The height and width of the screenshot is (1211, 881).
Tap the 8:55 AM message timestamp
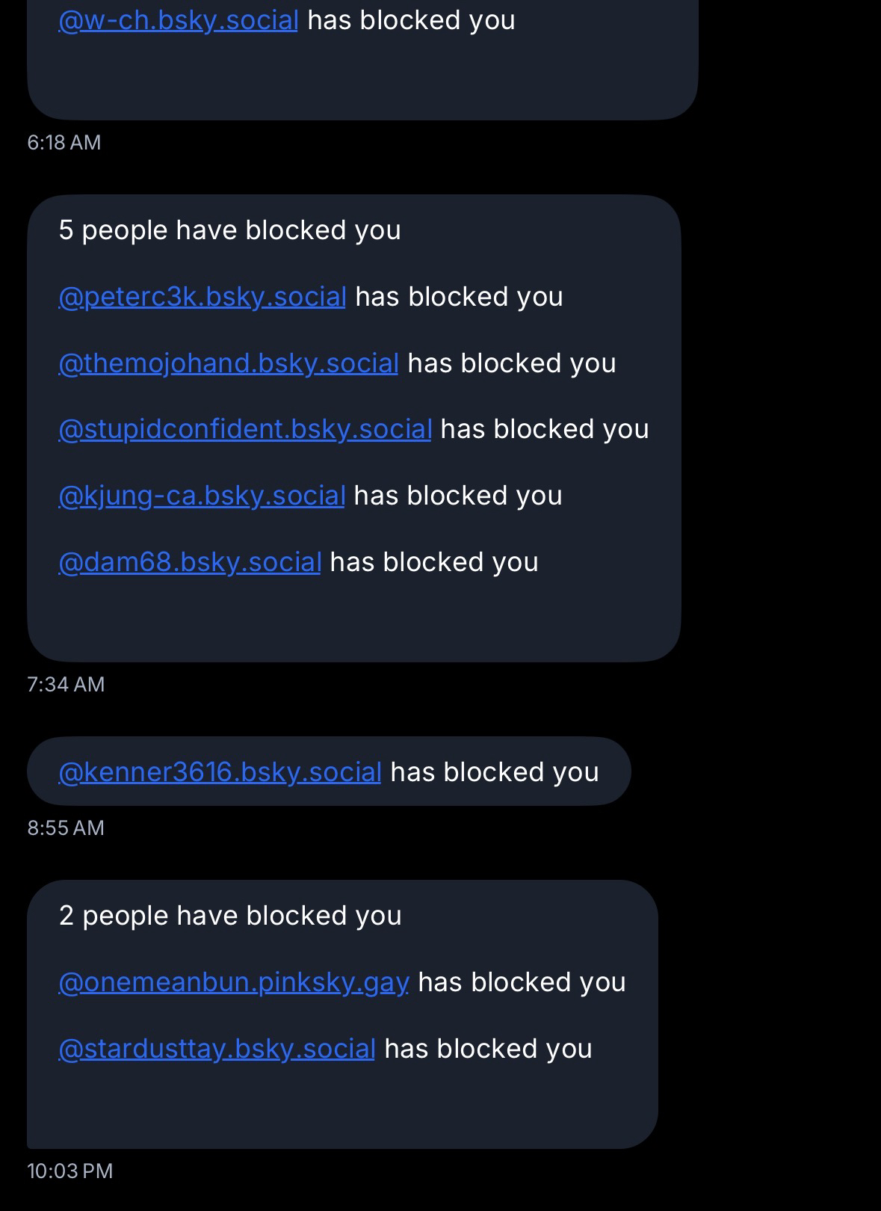[x=66, y=828]
